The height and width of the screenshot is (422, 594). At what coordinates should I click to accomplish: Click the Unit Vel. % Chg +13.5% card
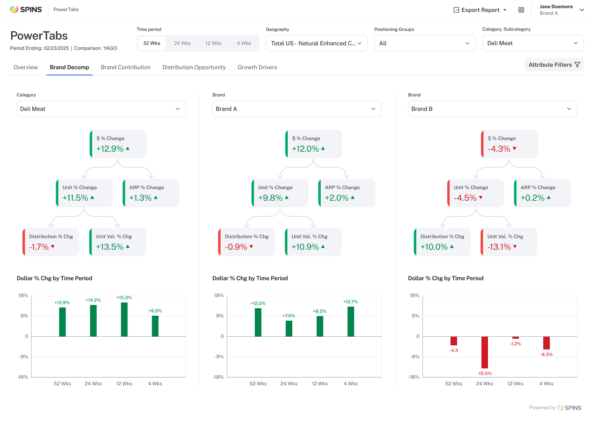(x=117, y=242)
